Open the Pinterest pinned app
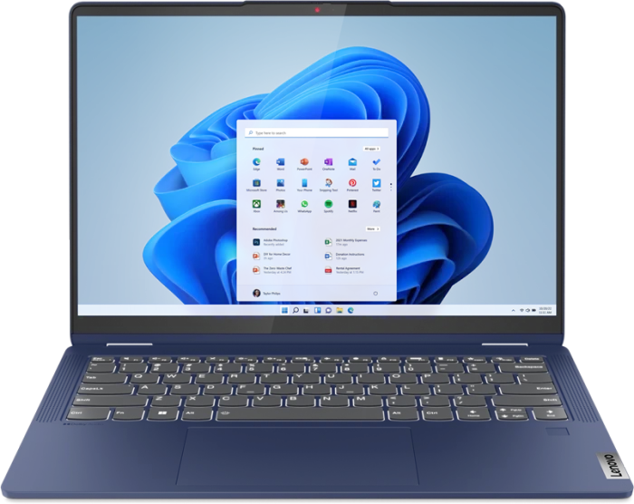 point(352,183)
